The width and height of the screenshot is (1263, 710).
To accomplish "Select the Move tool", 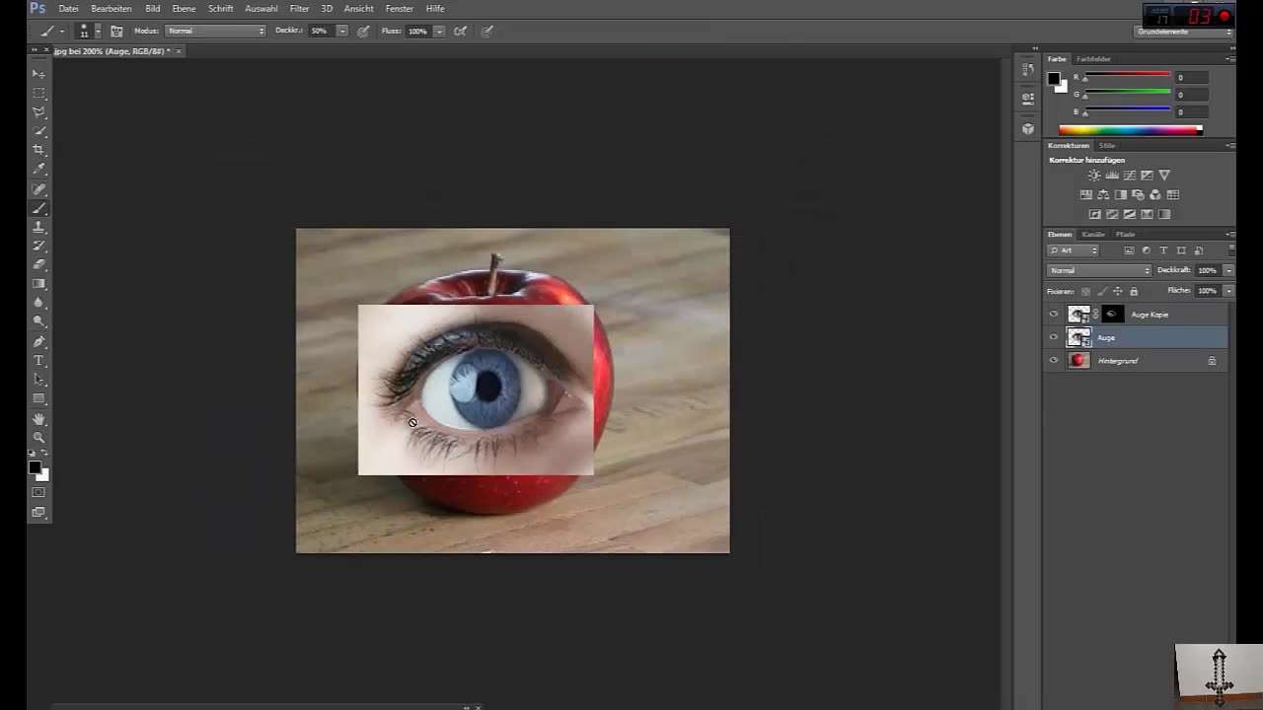I will (x=39, y=74).
